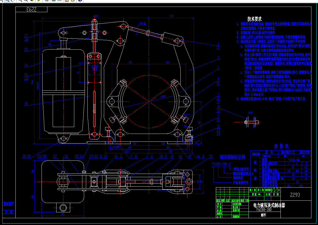This screenshot has width=318, height=225.
Task: Click the open-book help icon in toolbar
Action: pos(66,1)
